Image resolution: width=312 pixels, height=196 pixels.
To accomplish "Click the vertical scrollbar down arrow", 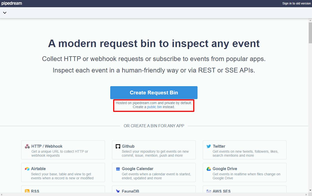I will pyautogui.click(x=310, y=190).
